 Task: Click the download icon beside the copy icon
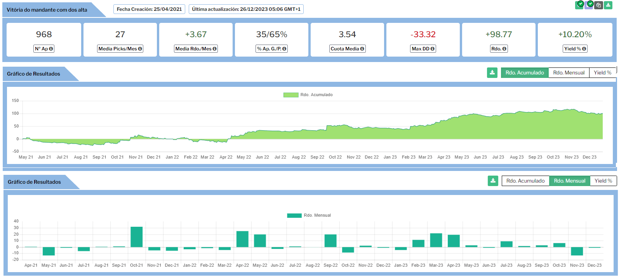(609, 5)
